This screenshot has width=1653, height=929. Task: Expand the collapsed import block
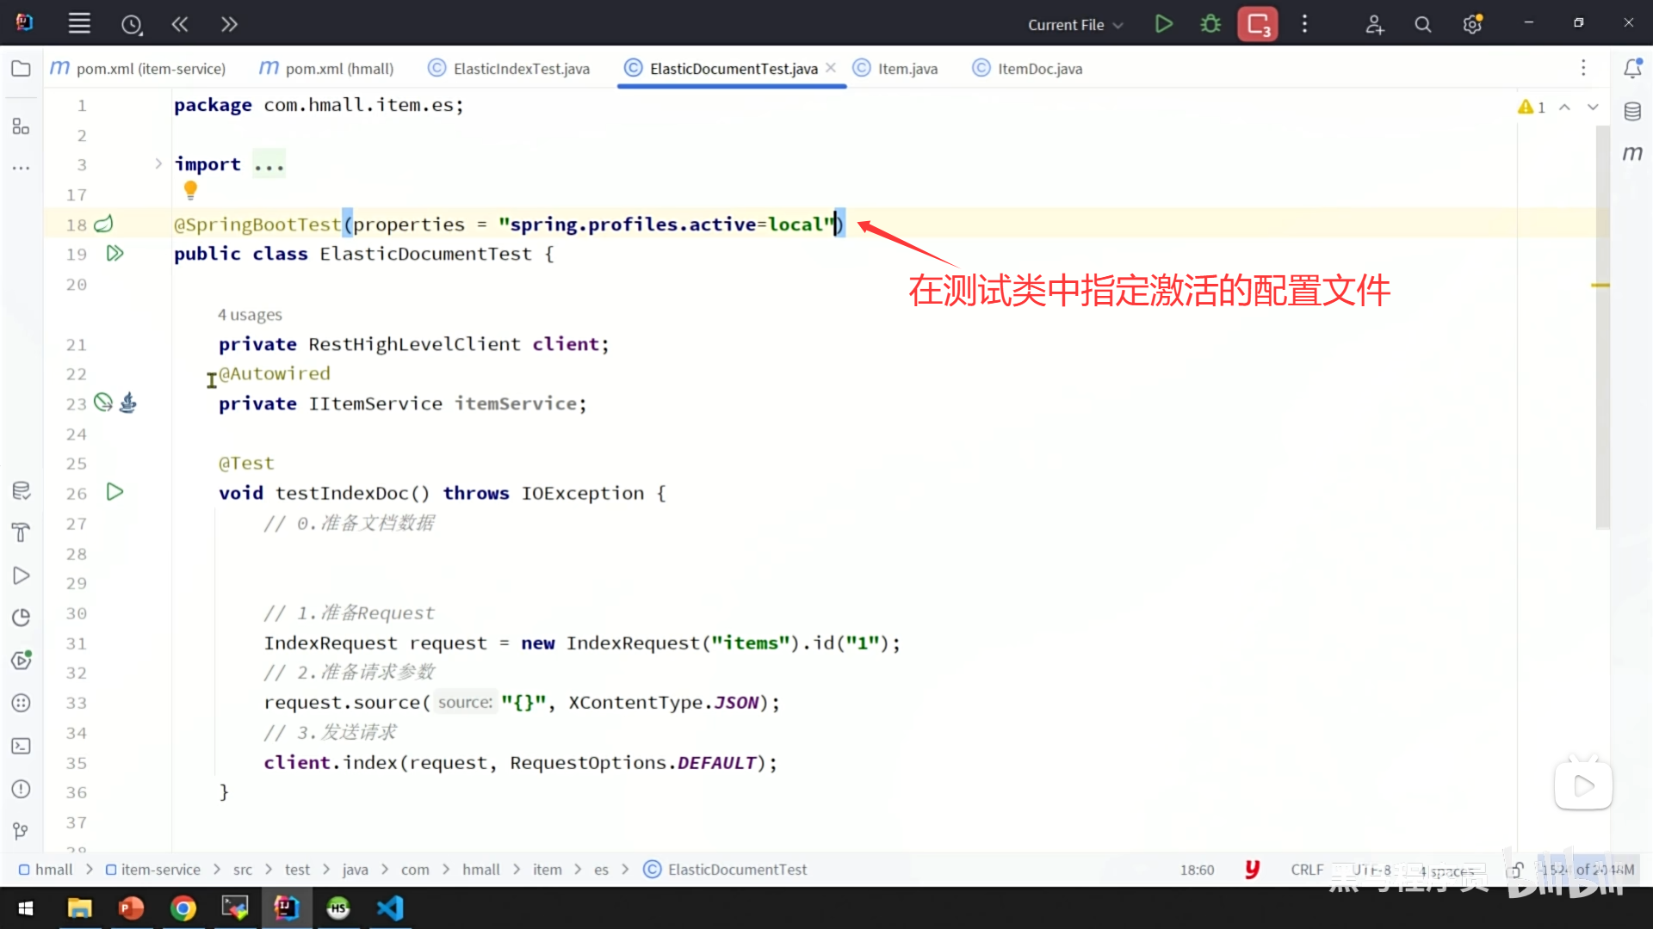click(x=158, y=163)
